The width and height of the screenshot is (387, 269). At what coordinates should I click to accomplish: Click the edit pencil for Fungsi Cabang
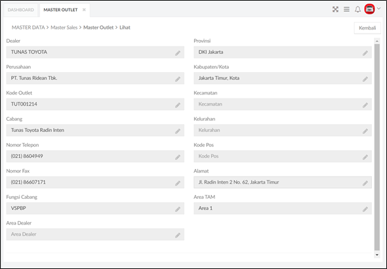coord(178,209)
